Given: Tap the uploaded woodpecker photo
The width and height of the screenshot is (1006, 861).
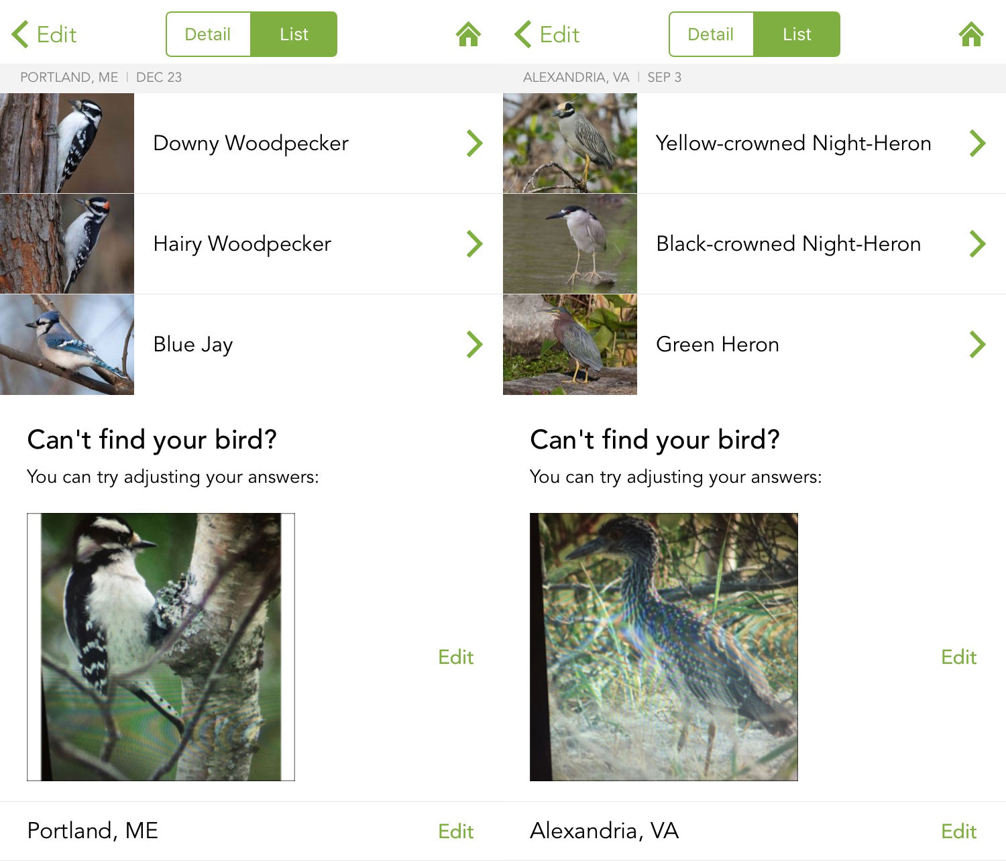Looking at the screenshot, I should pyautogui.click(x=161, y=647).
